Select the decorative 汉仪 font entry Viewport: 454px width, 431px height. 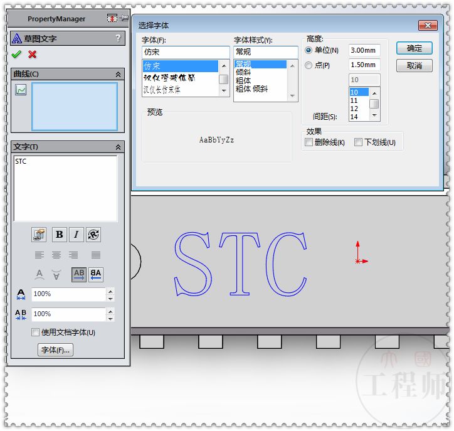(x=181, y=78)
